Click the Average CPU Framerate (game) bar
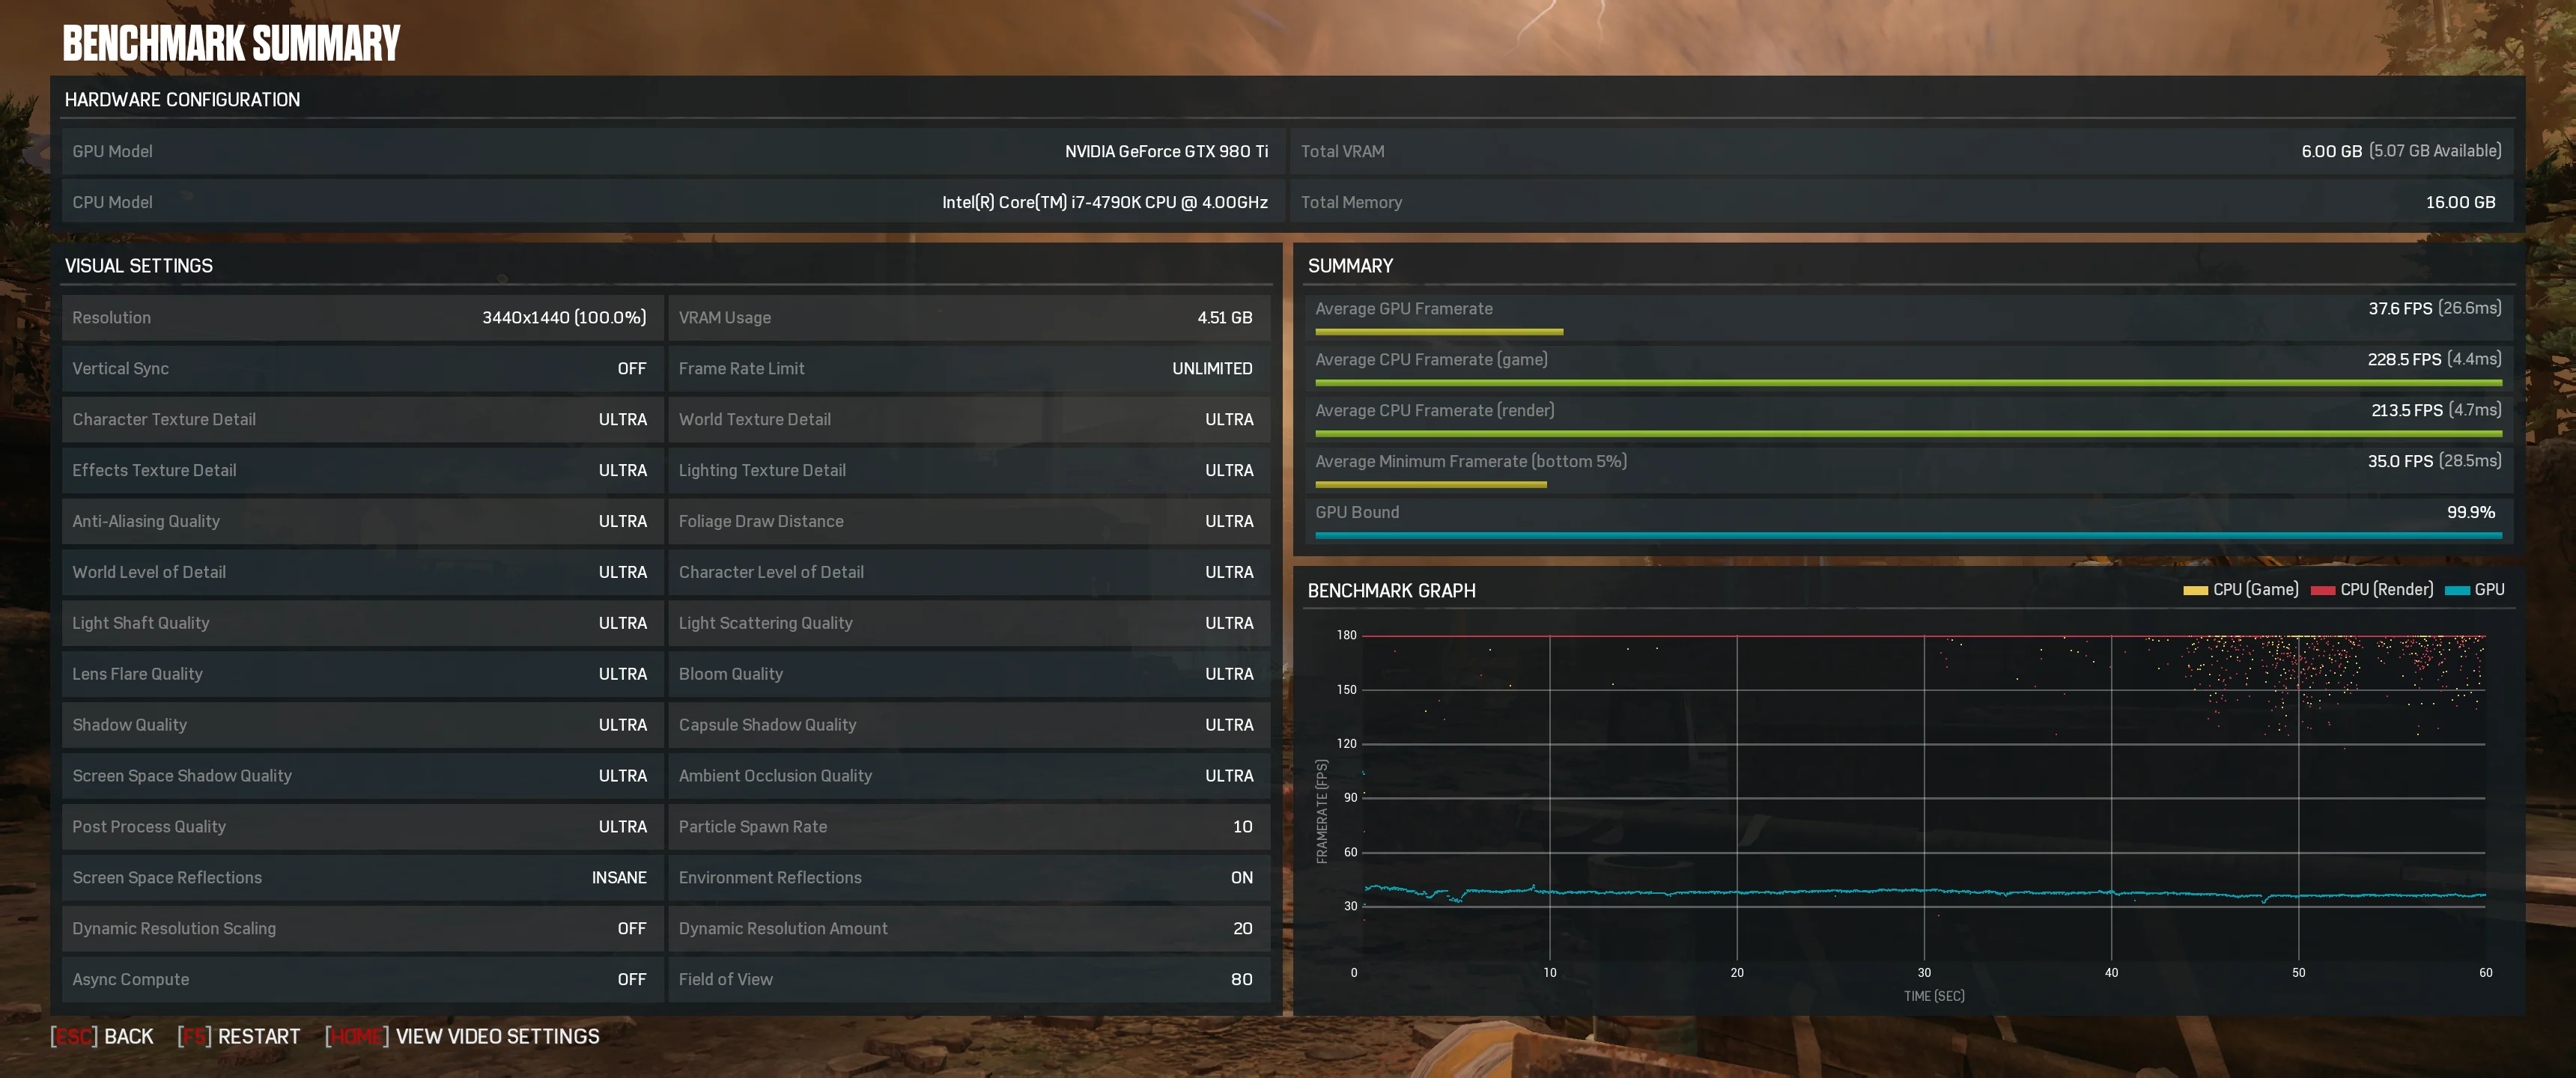Viewport: 2576px width, 1078px height. tap(1908, 383)
